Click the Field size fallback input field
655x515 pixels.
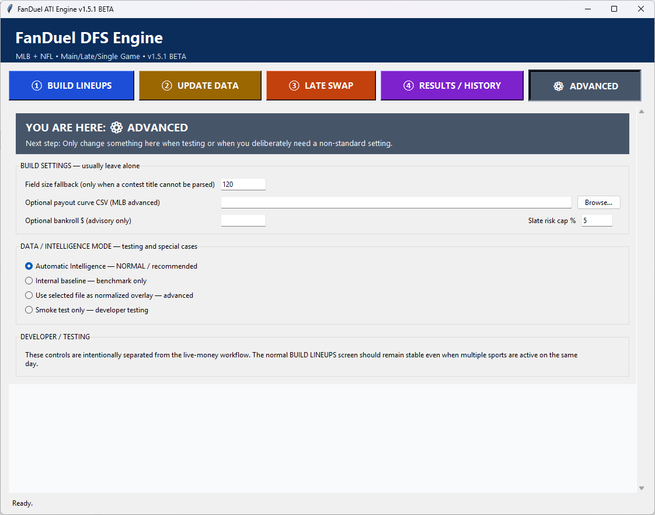[243, 184]
